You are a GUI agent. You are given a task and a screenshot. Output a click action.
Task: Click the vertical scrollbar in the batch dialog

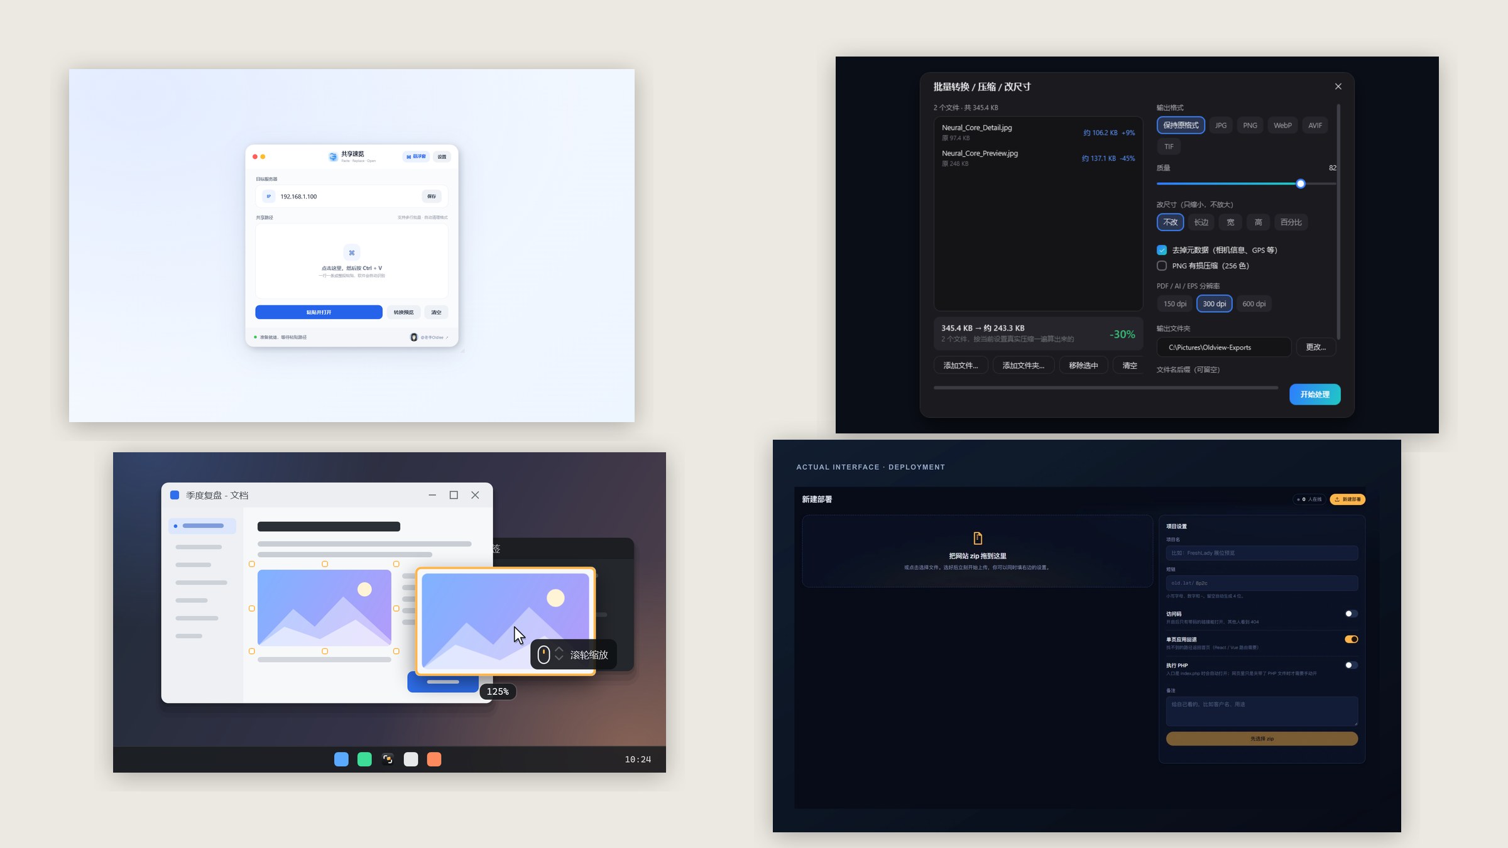[1338, 221]
